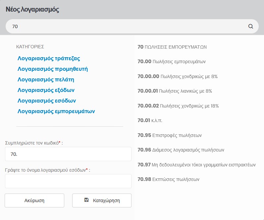Select 70 ΠΩΛΗΣΕΙΣ ΕΜΠΟΡΕΥΜΑΤΩΝ entry
264x220 pixels.
point(172,47)
